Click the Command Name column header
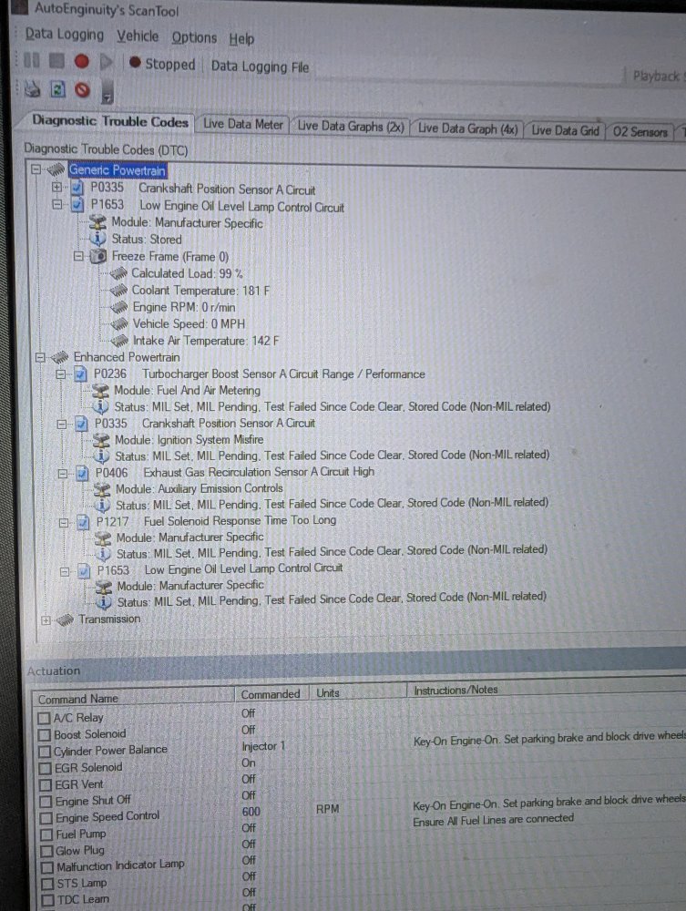This screenshot has height=911, width=686. [78, 700]
